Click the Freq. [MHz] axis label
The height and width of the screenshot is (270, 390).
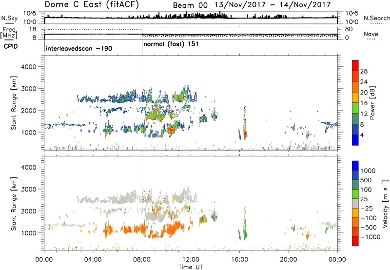click(9, 33)
